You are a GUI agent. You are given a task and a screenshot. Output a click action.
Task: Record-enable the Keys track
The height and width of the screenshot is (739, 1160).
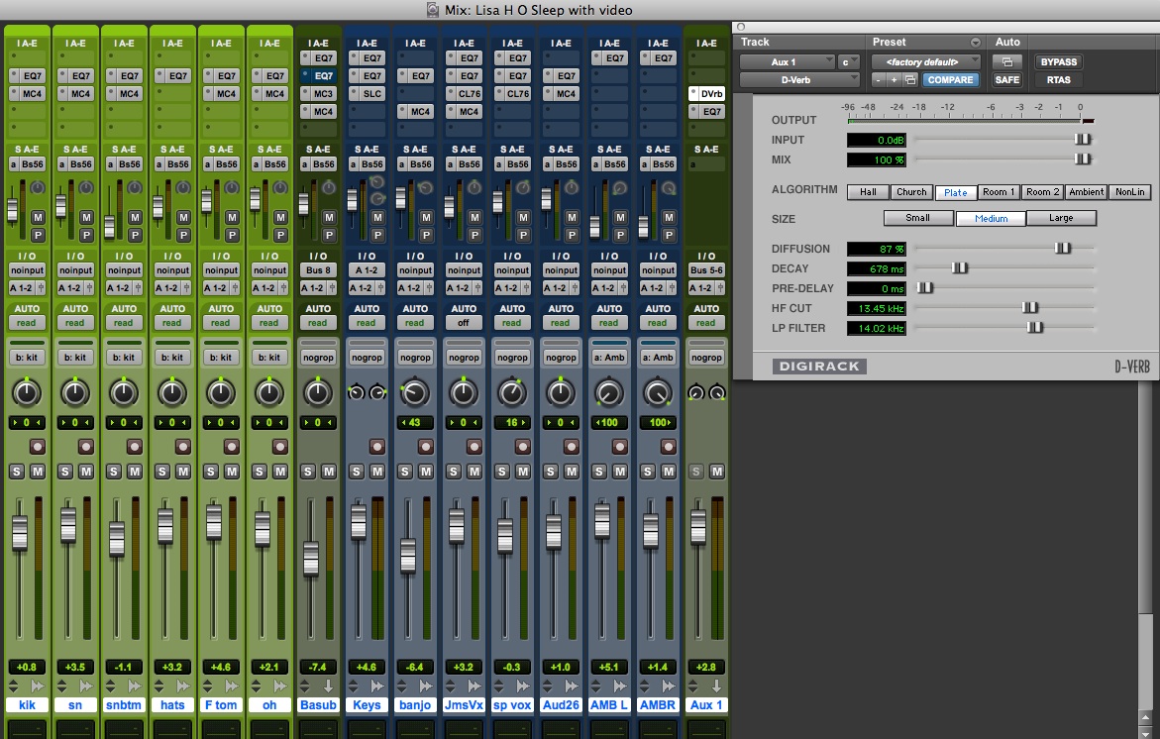click(377, 446)
